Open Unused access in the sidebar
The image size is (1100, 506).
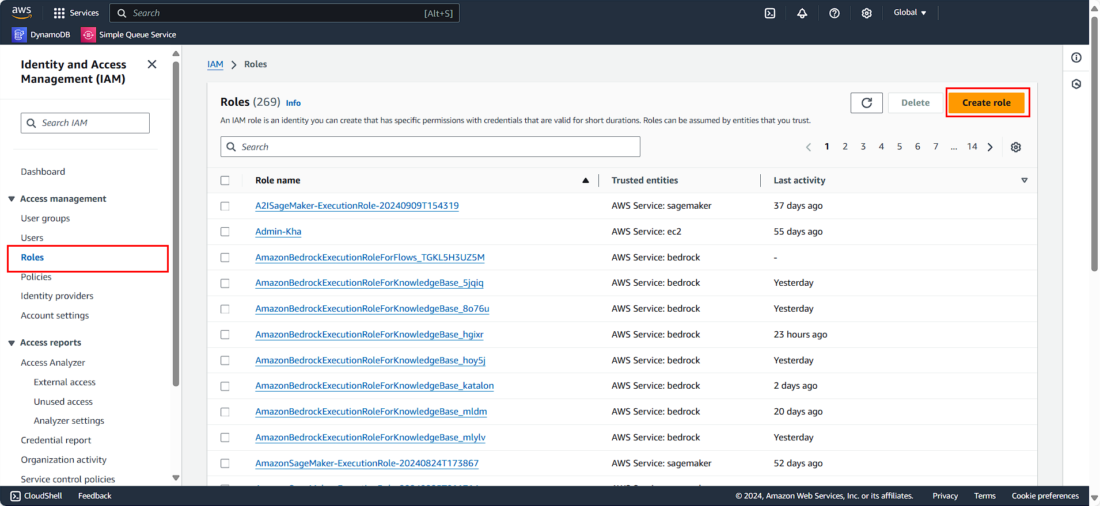(63, 402)
